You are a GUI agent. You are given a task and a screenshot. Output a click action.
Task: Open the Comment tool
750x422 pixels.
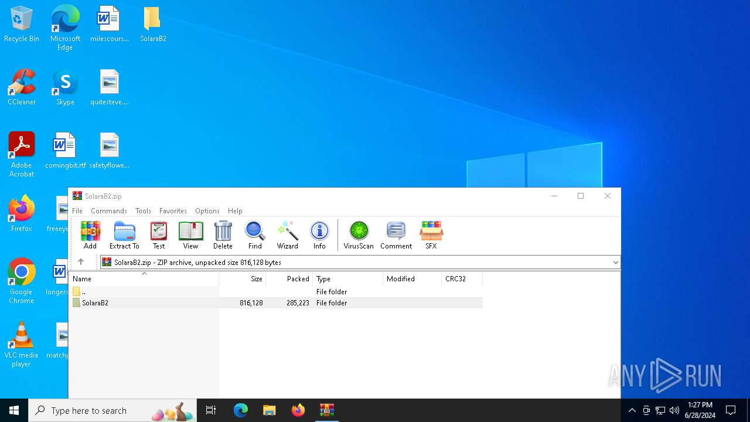[396, 236]
